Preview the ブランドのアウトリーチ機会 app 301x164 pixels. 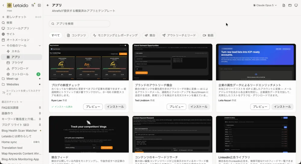pyautogui.click(x=176, y=107)
